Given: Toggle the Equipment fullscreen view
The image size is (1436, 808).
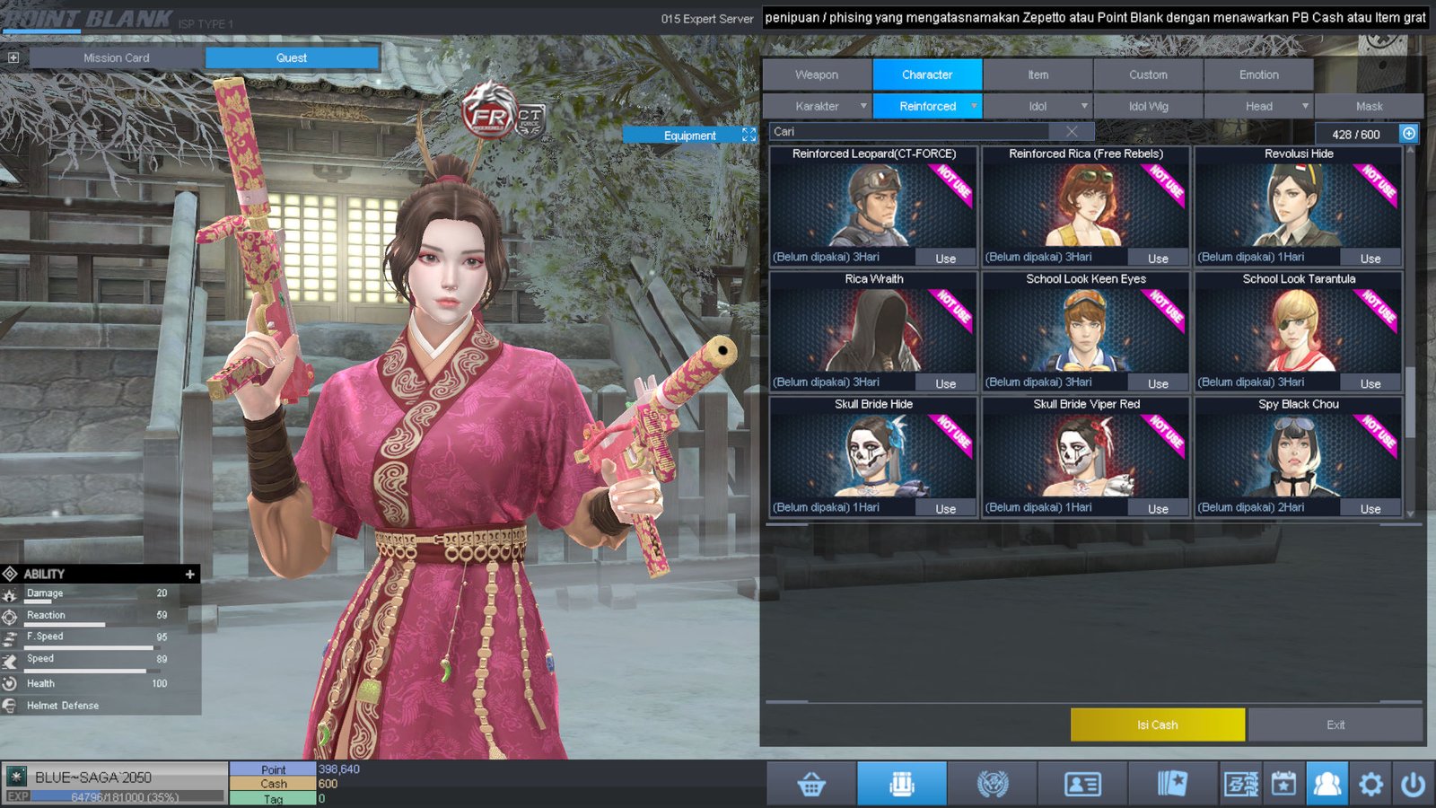Looking at the screenshot, I should click(x=749, y=135).
